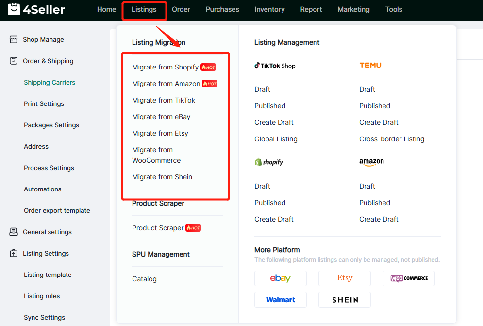Open the Purchases menu
The image size is (483, 326).
tap(222, 9)
